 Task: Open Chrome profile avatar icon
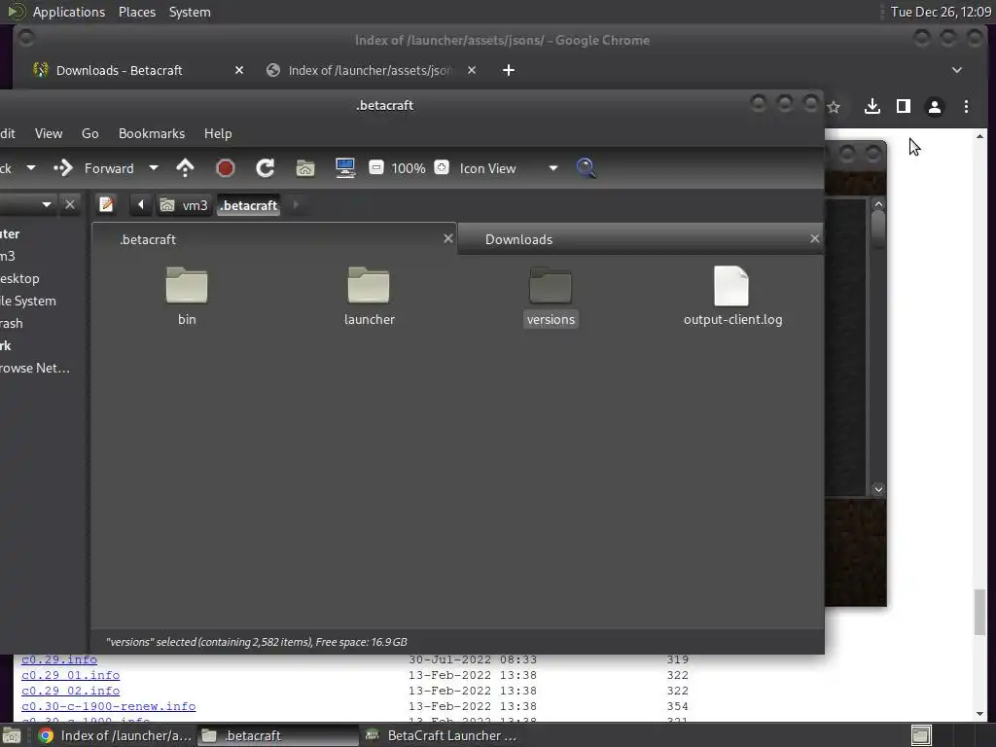coord(935,107)
